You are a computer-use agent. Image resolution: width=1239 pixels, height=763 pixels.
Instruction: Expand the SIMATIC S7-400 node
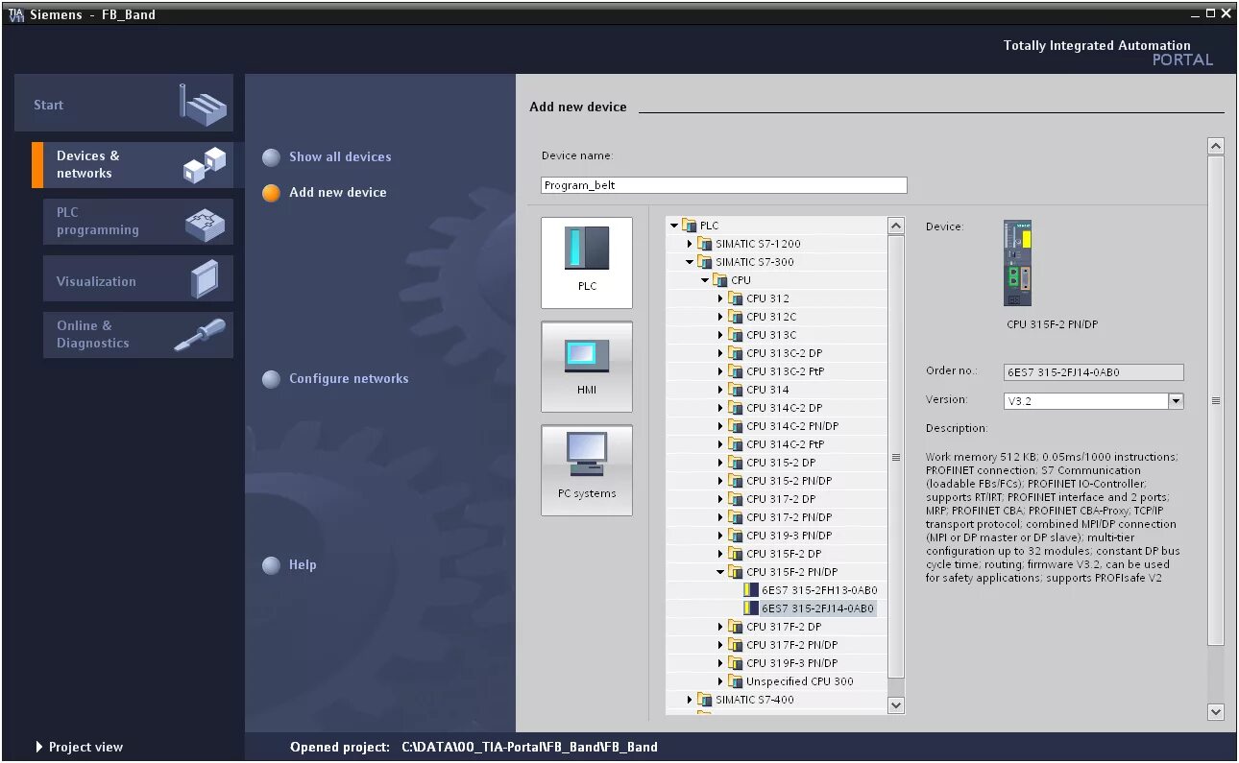(x=690, y=700)
